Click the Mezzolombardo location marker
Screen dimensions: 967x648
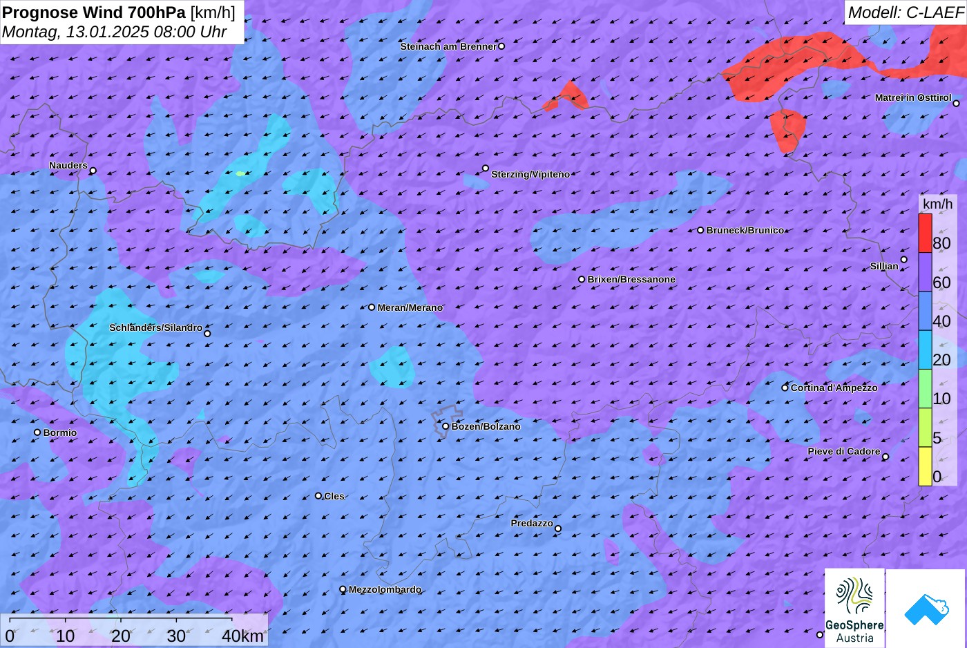coord(343,589)
